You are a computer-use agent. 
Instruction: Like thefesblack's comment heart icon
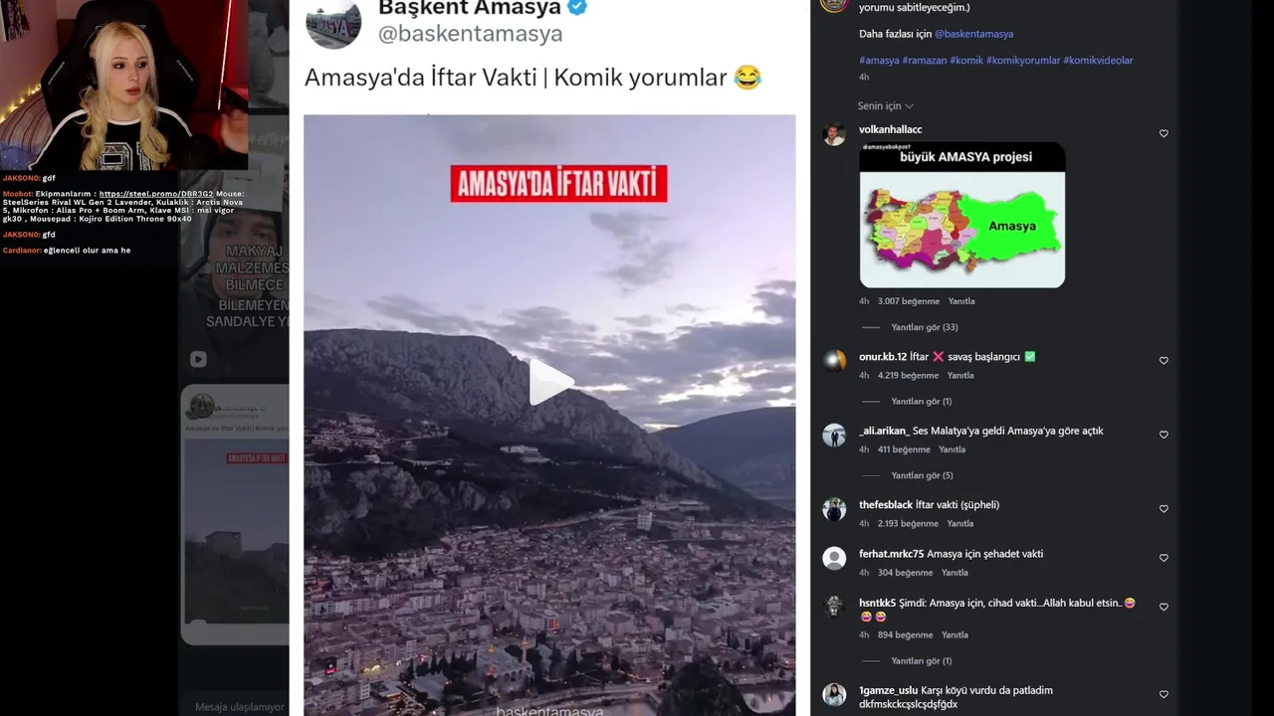(x=1164, y=509)
